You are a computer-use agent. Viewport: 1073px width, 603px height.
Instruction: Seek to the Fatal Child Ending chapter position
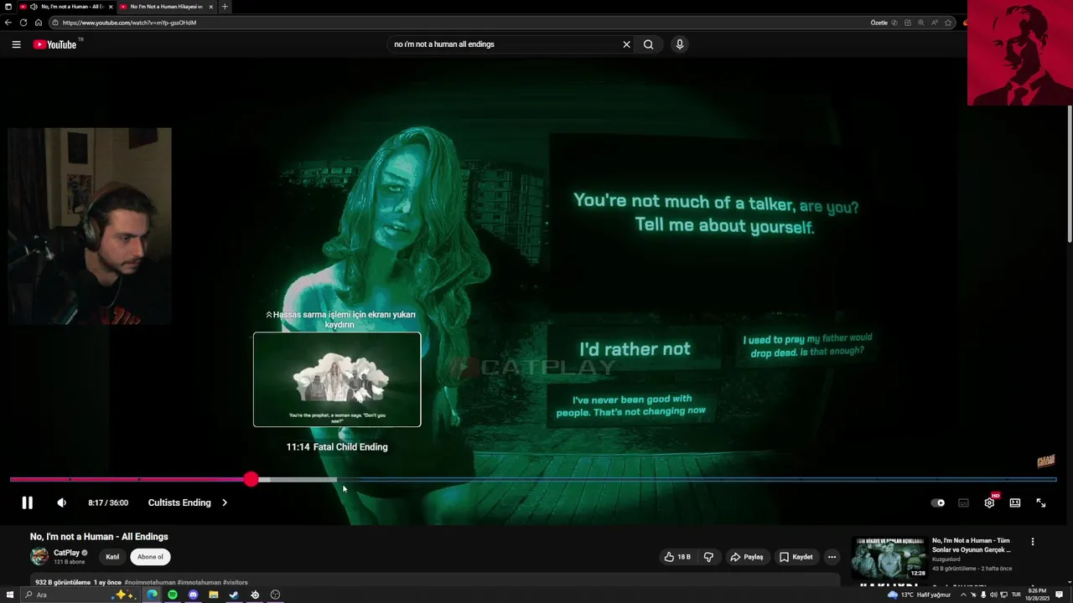point(337,479)
